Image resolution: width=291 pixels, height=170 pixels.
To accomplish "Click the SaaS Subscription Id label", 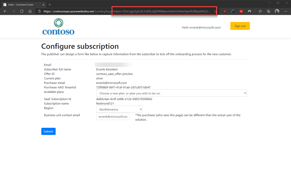I will click(x=58, y=99).
